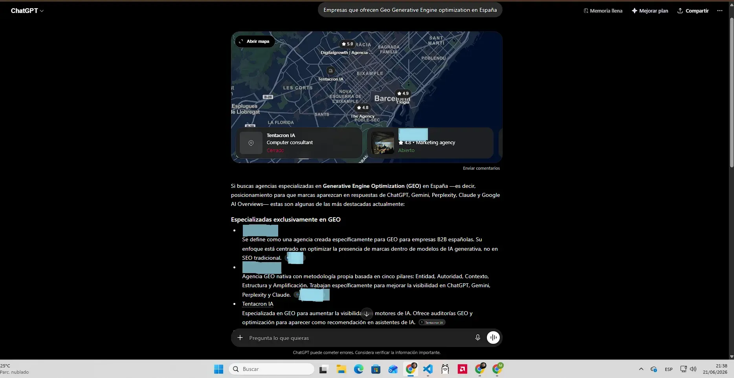The image size is (734, 378).
Task: Click the taskbar Buscar search box
Action: 272,369
